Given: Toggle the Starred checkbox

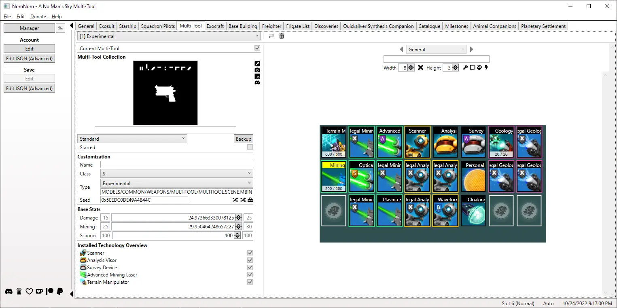Looking at the screenshot, I should point(250,148).
